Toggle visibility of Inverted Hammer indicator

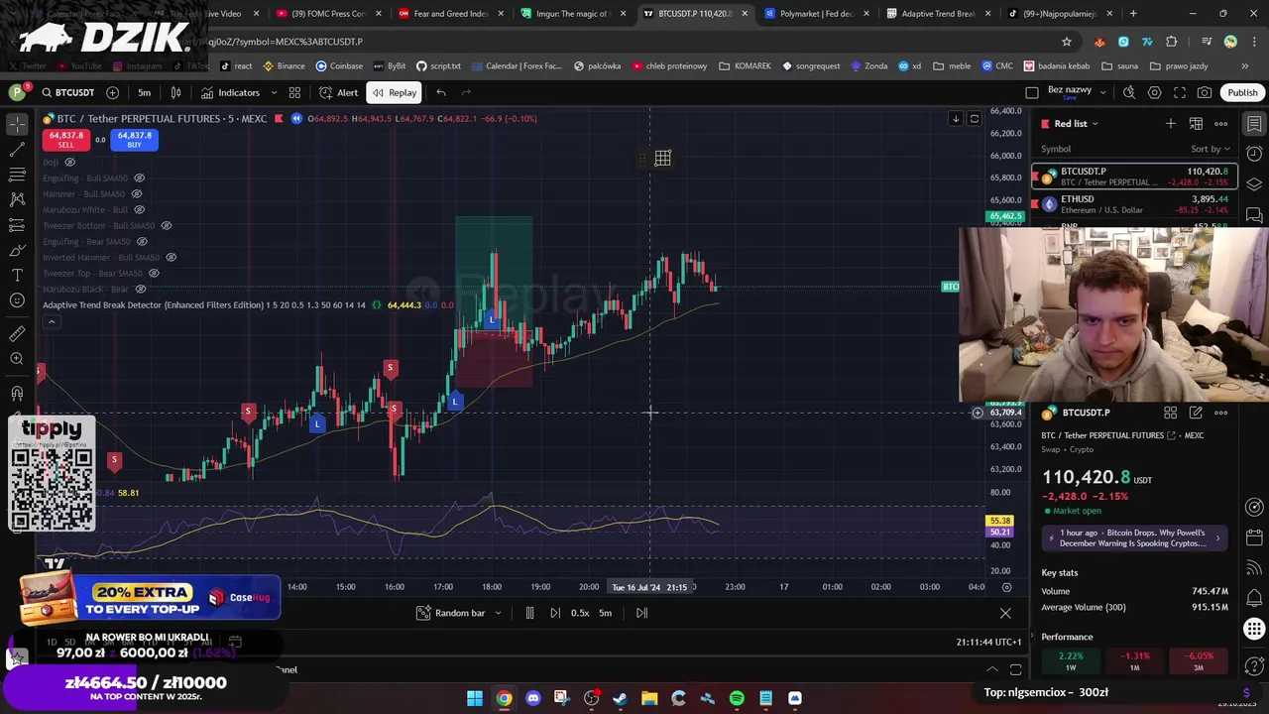tap(171, 257)
